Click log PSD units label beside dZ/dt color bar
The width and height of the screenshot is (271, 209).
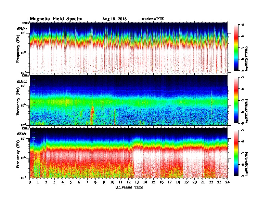[247, 164]
